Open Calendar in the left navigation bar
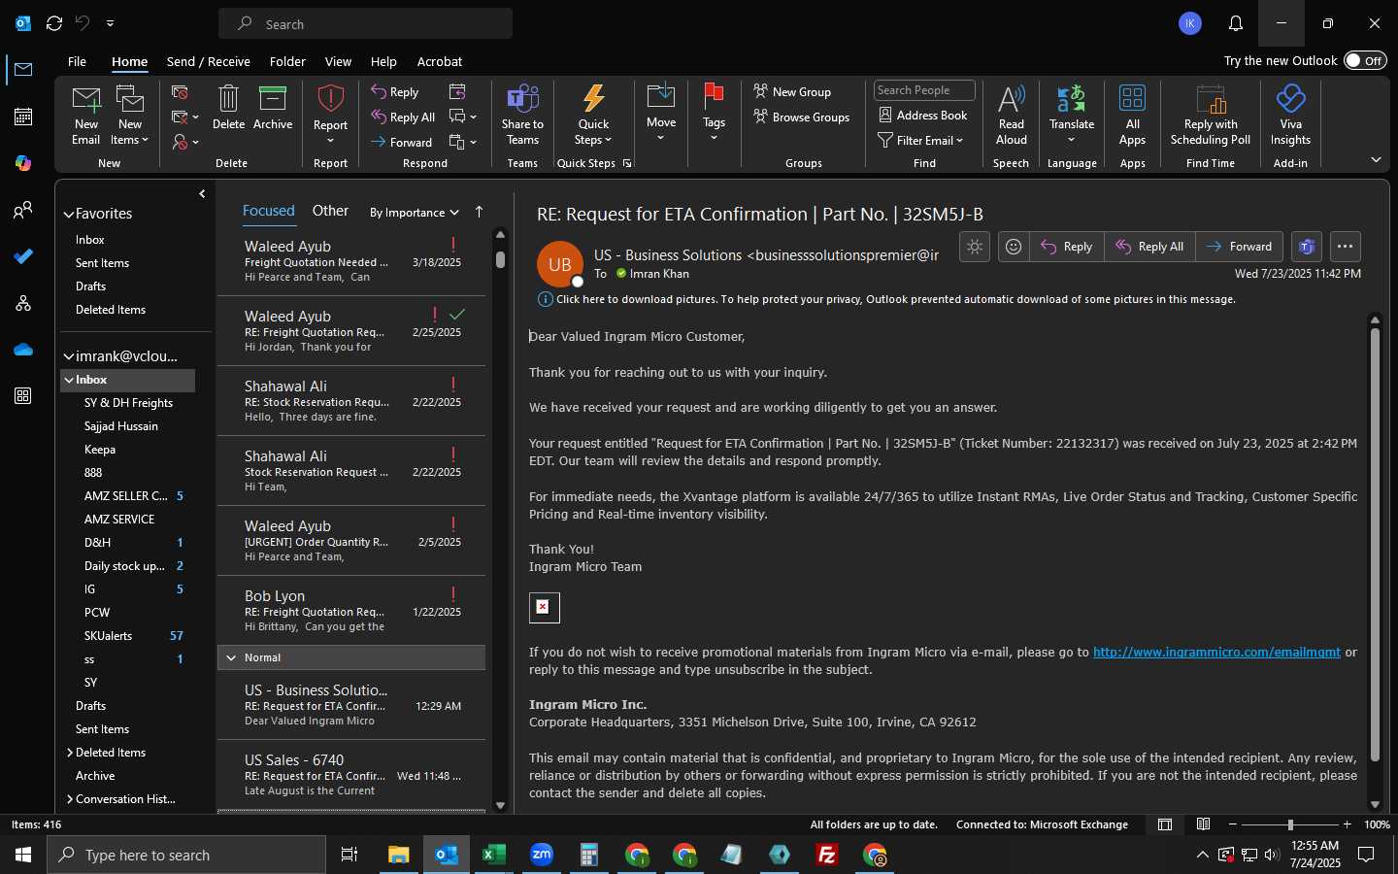This screenshot has height=874, width=1398. point(23,117)
